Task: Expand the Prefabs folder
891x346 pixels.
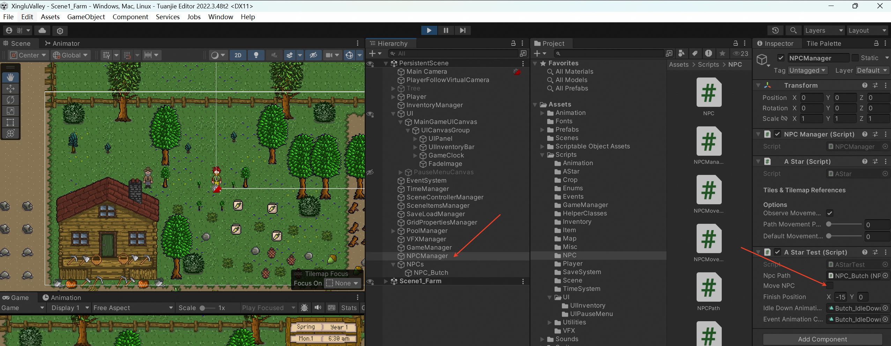Action: 542,130
